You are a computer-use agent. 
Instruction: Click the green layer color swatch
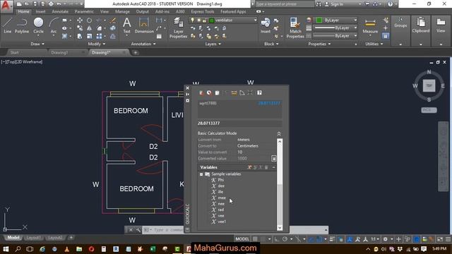212,20
